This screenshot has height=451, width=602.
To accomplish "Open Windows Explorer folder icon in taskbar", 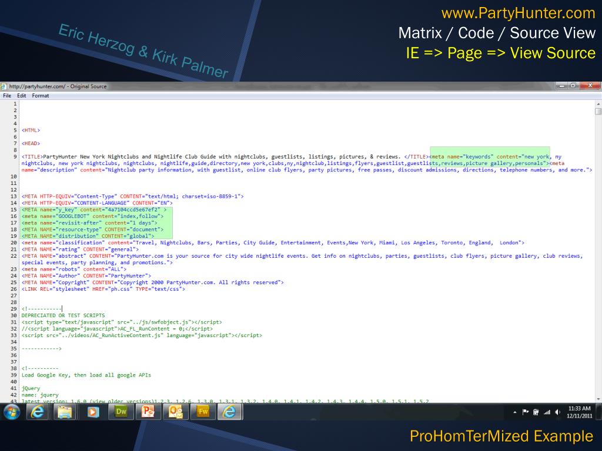I will pos(65,412).
